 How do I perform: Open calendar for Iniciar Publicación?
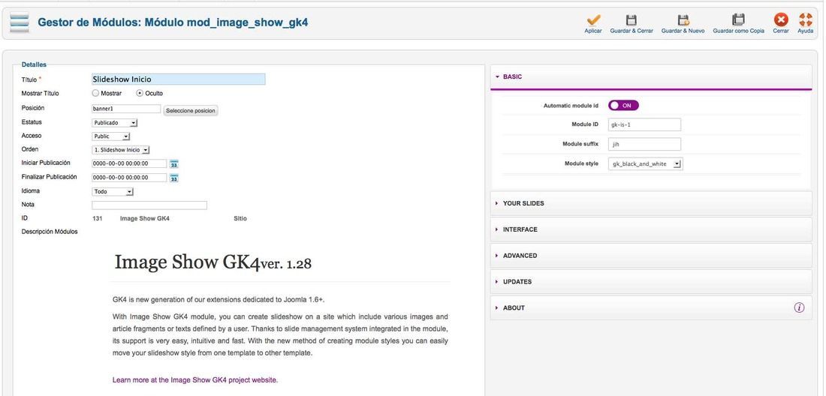[x=174, y=164]
